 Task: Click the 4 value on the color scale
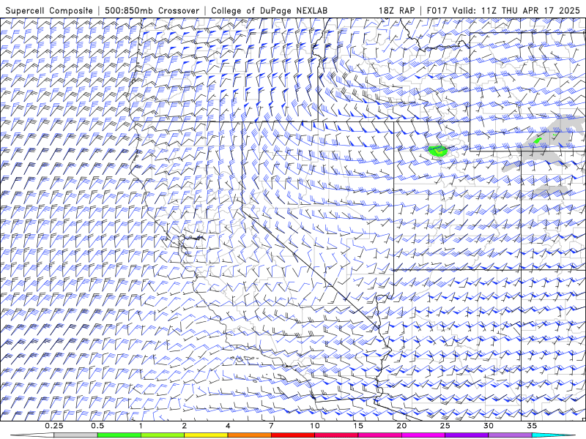point(228,426)
